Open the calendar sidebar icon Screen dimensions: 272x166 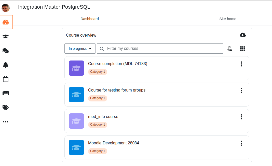[6, 79]
